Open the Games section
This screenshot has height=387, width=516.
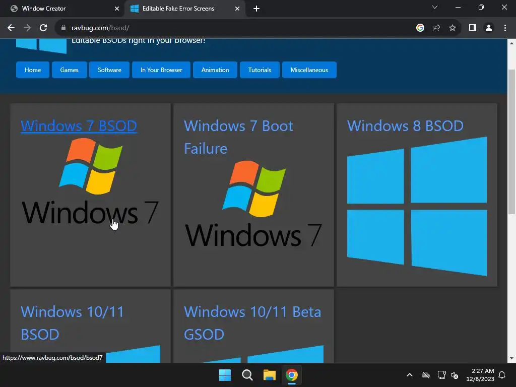point(69,70)
